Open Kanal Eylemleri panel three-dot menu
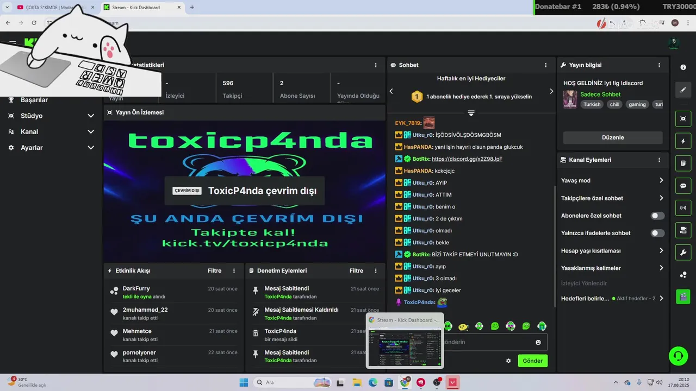 pos(659,160)
